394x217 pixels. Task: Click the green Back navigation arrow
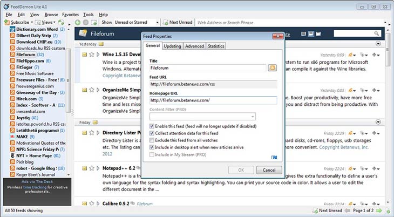(78, 23)
